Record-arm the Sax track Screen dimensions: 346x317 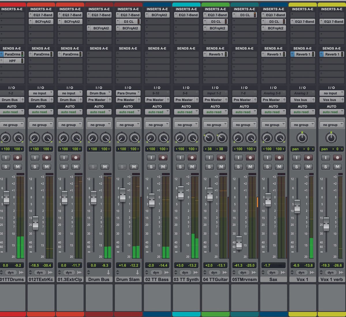pos(279,157)
